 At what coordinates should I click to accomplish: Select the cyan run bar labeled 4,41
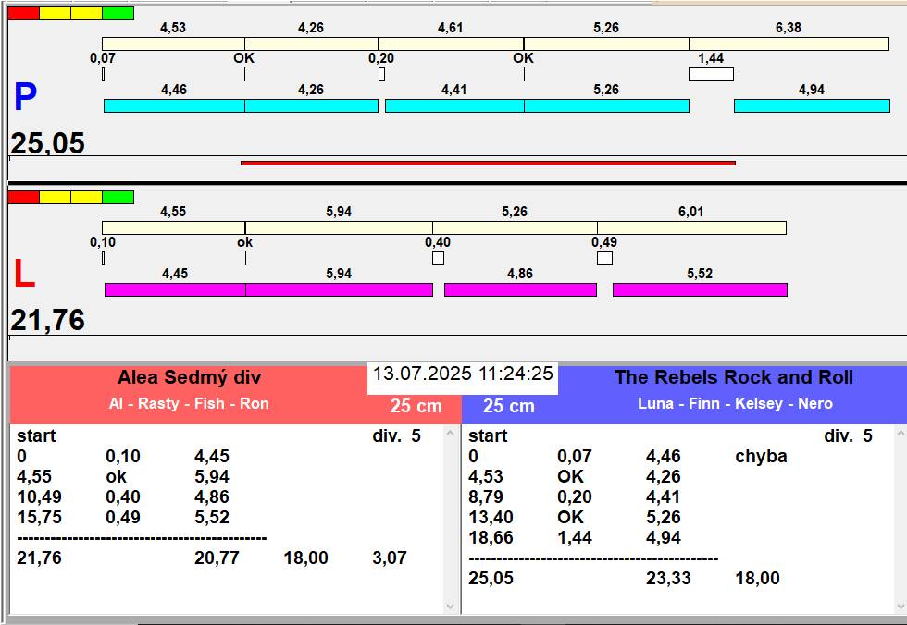454,105
